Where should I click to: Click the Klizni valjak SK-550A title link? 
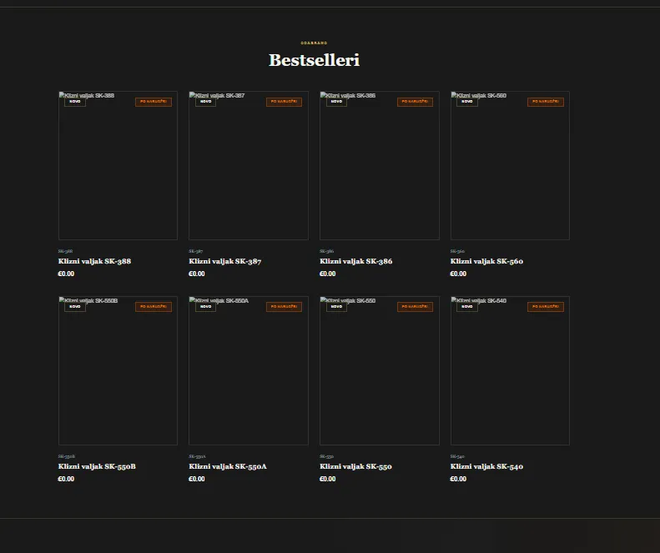[228, 466]
